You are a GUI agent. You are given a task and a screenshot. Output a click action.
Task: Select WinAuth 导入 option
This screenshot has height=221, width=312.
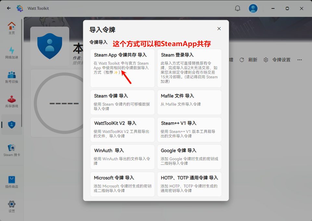pos(123,157)
